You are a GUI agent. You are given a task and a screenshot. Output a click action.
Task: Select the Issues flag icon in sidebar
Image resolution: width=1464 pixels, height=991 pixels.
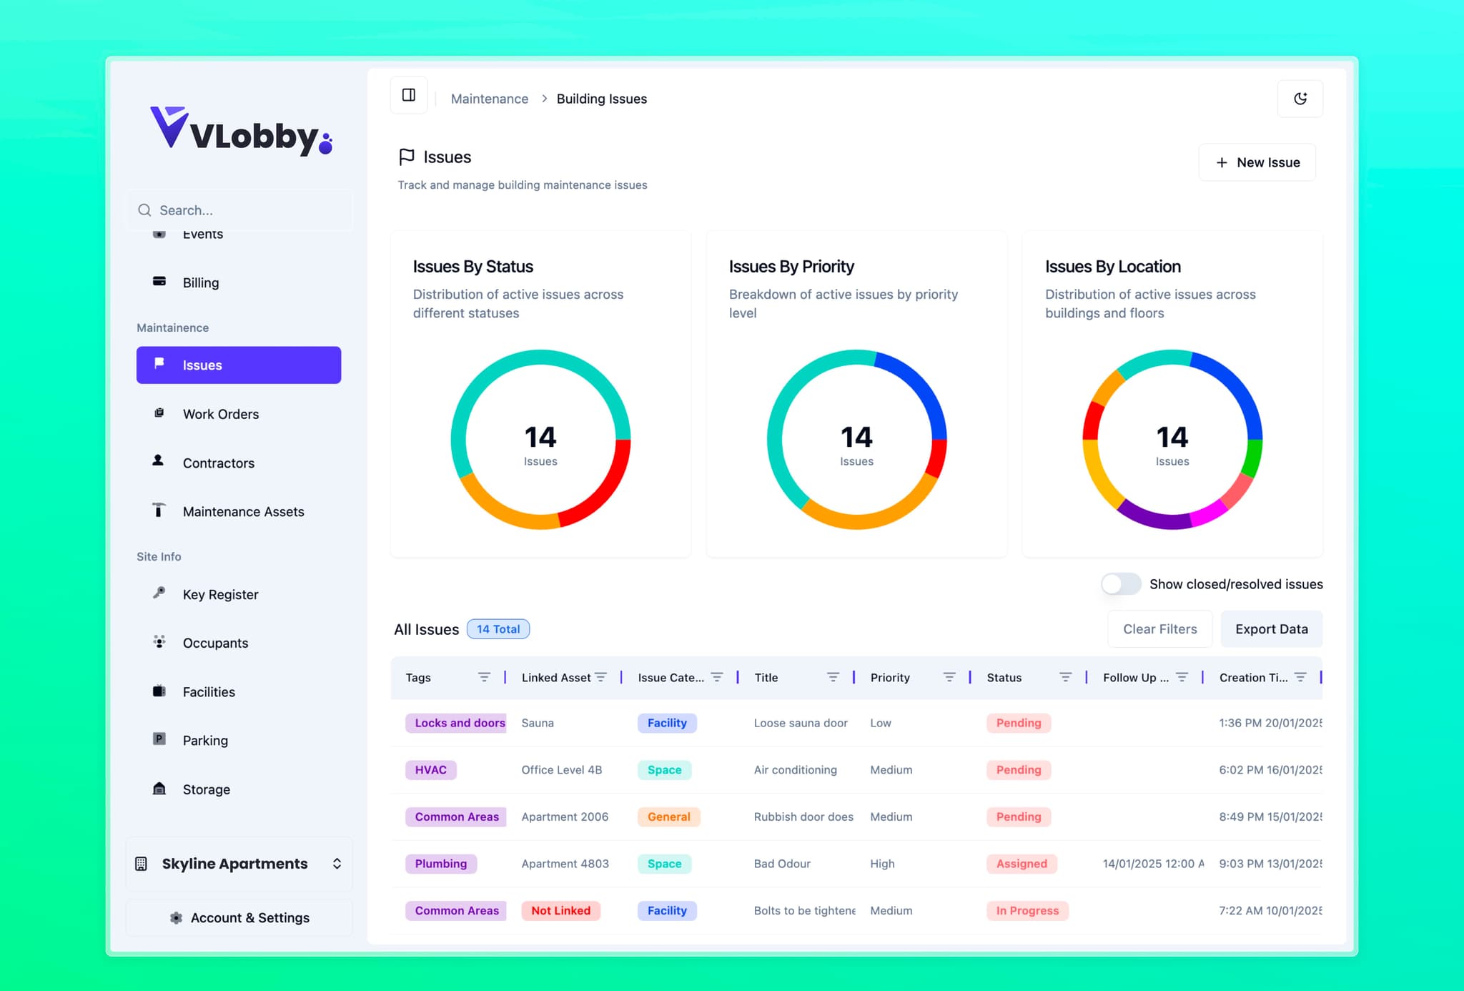click(x=158, y=365)
